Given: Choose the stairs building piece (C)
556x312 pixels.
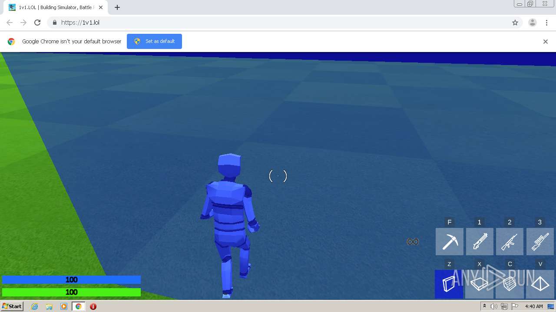Looking at the screenshot, I should coord(510,284).
